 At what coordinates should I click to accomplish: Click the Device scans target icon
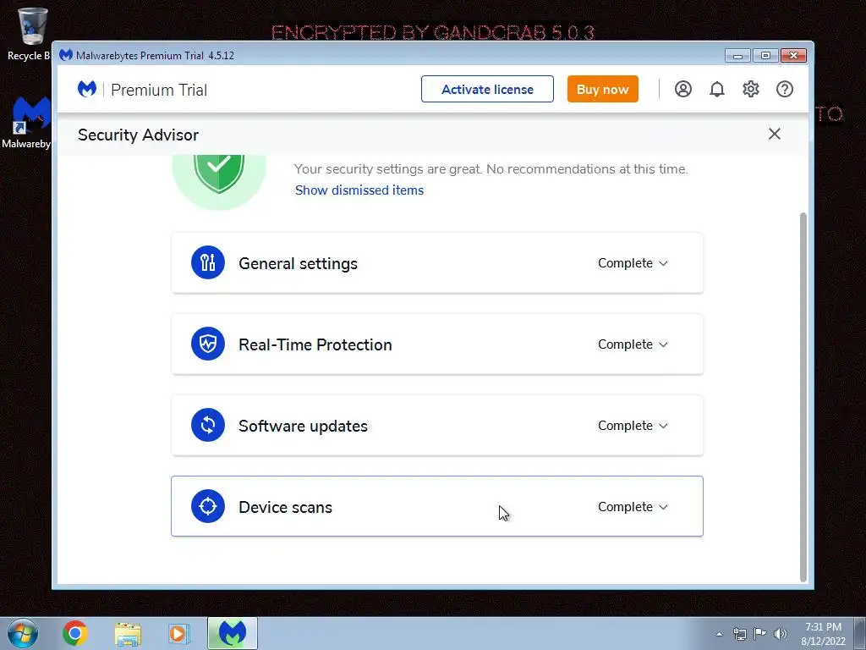(208, 506)
